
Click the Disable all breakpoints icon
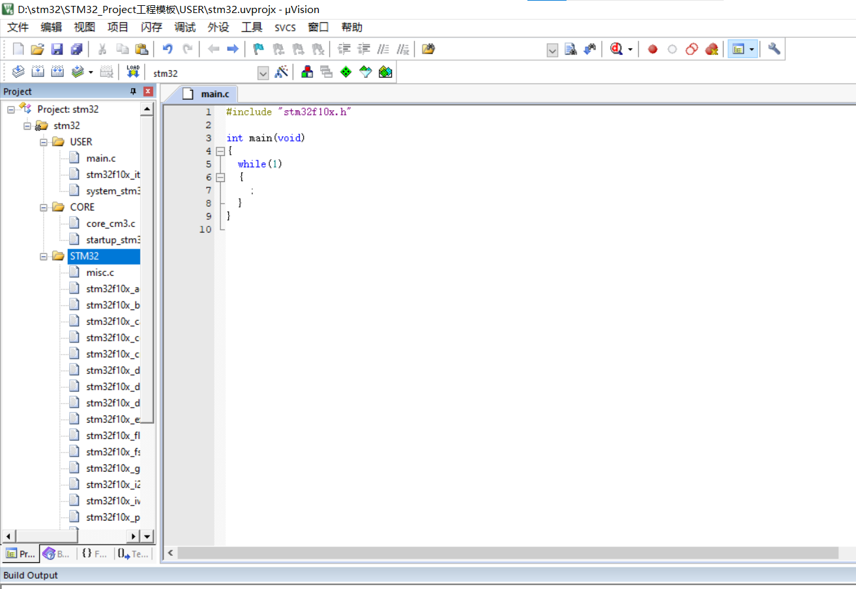coord(692,49)
